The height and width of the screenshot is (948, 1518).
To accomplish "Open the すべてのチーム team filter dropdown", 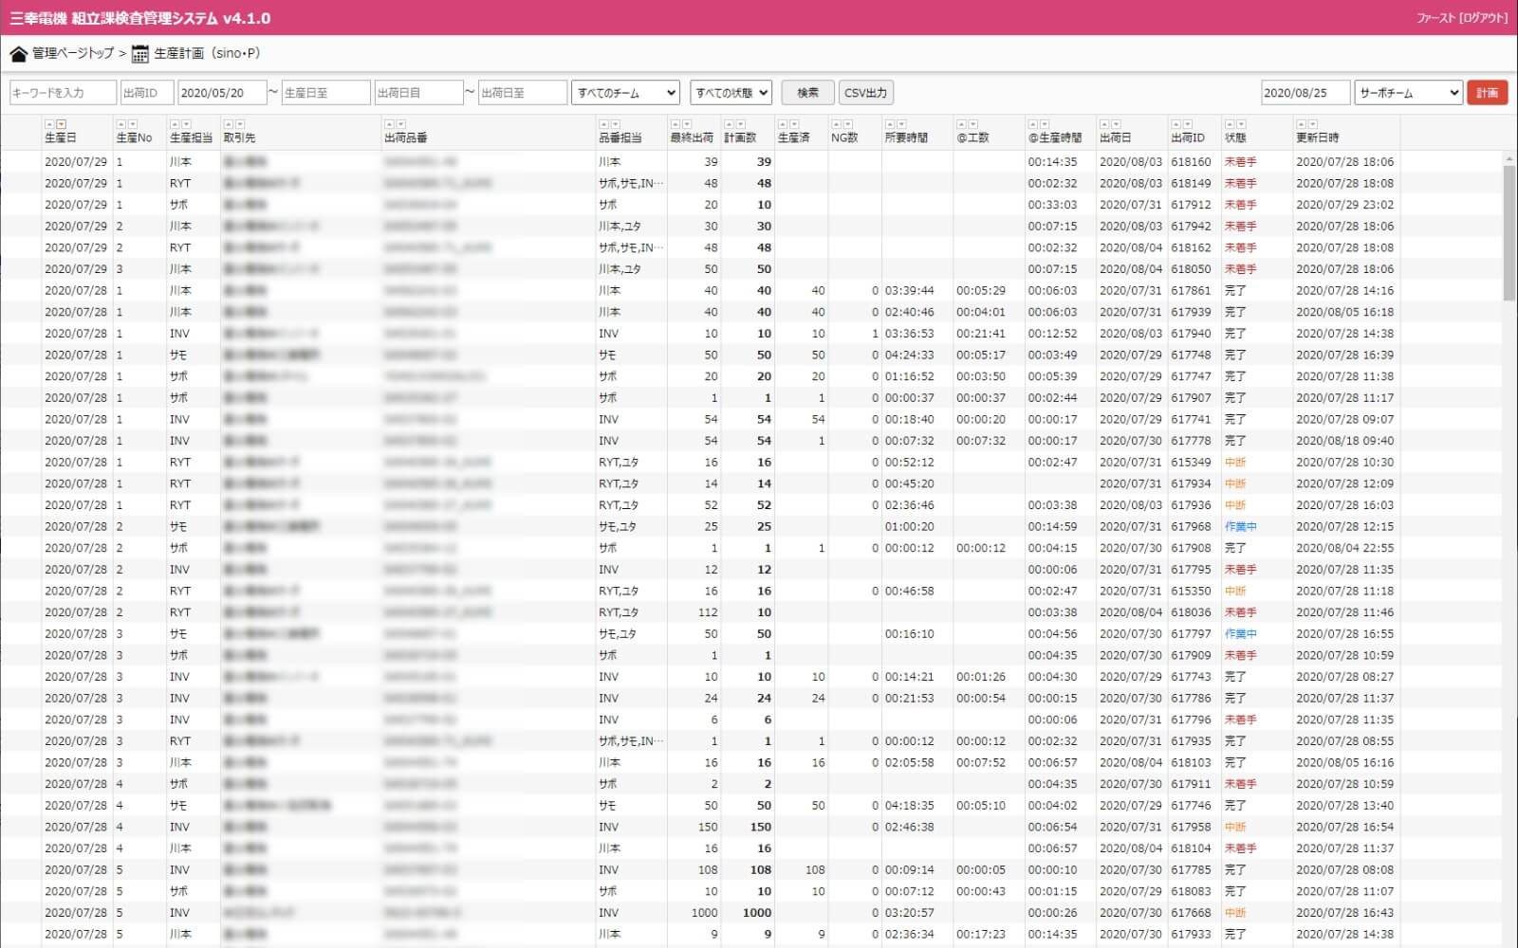I will [625, 92].
